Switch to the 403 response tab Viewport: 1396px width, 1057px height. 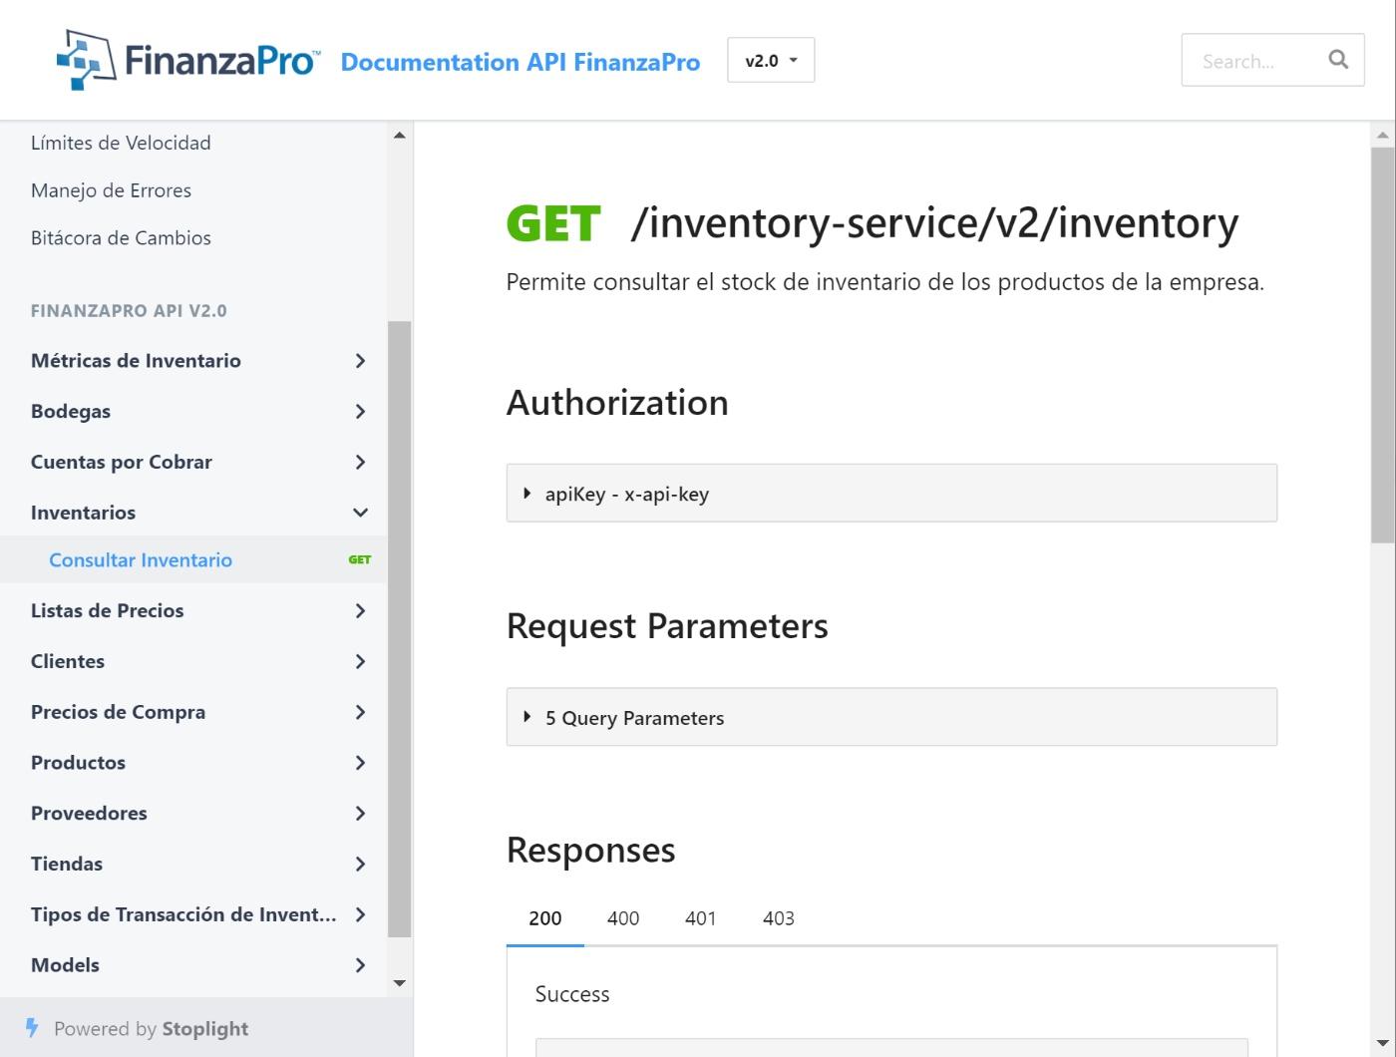[x=778, y=917]
